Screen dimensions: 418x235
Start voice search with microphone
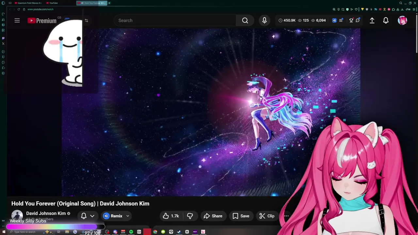[x=265, y=20]
